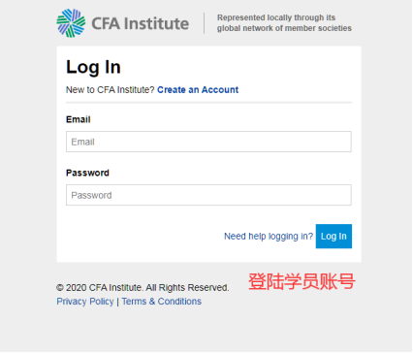
Task: Submit with the blue Log In button
Action: pos(334,237)
